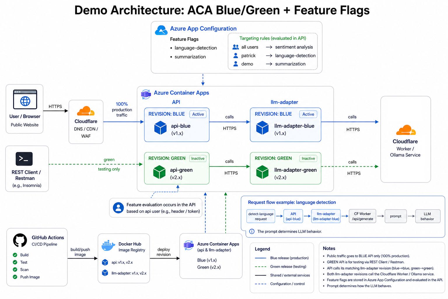Click the green cube icon beside llm-adapter-green
The image size is (448, 299).
click(x=262, y=172)
